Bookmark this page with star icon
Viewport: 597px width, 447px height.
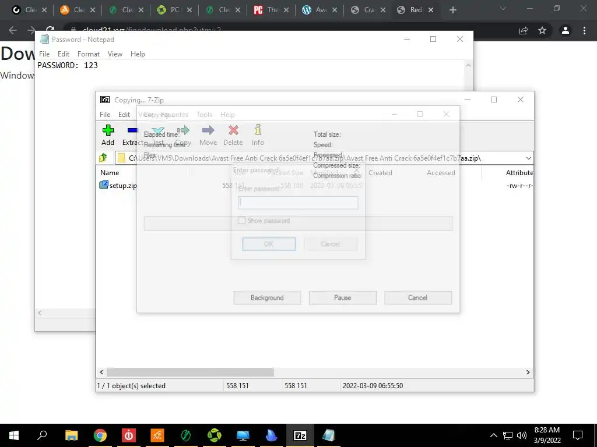[542, 30]
